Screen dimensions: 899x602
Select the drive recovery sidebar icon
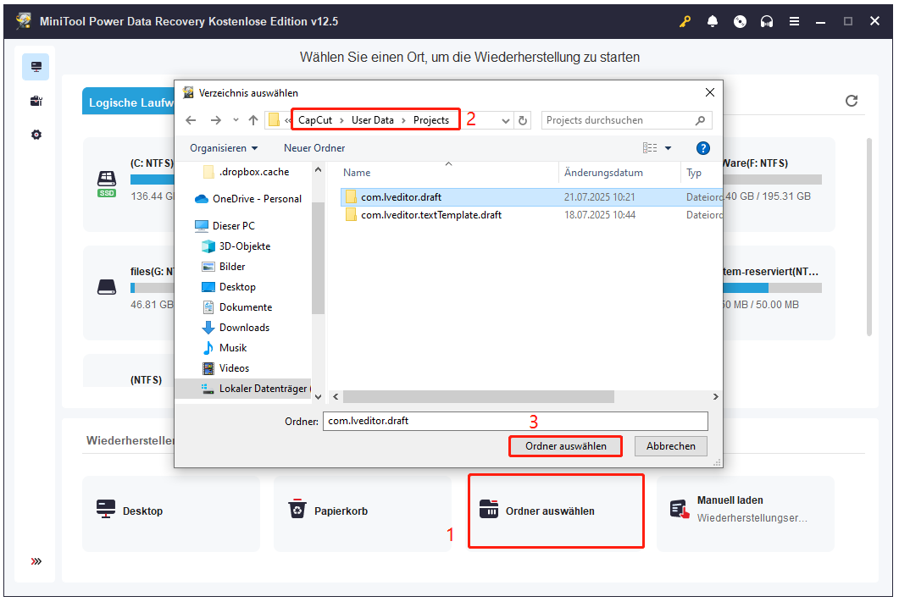pos(36,67)
